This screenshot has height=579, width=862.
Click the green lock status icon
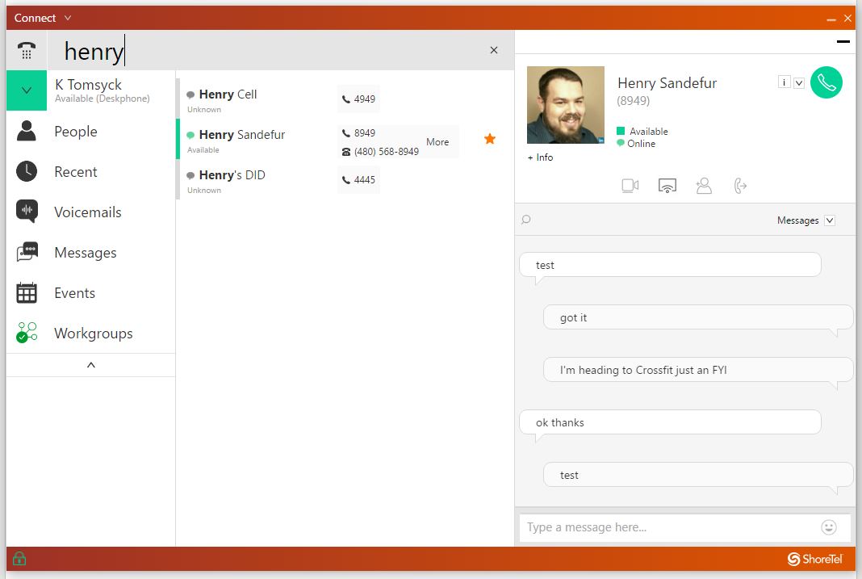pos(19,558)
